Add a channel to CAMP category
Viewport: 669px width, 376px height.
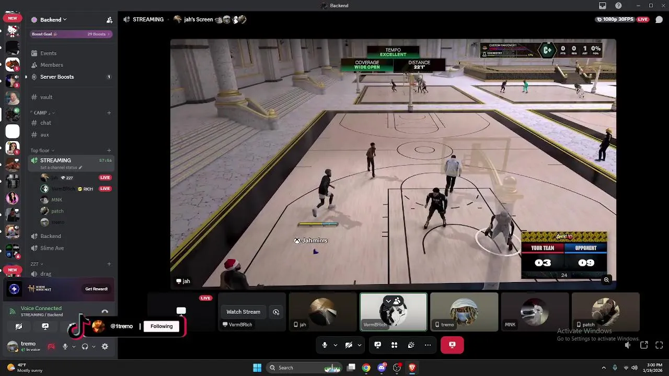(109, 113)
